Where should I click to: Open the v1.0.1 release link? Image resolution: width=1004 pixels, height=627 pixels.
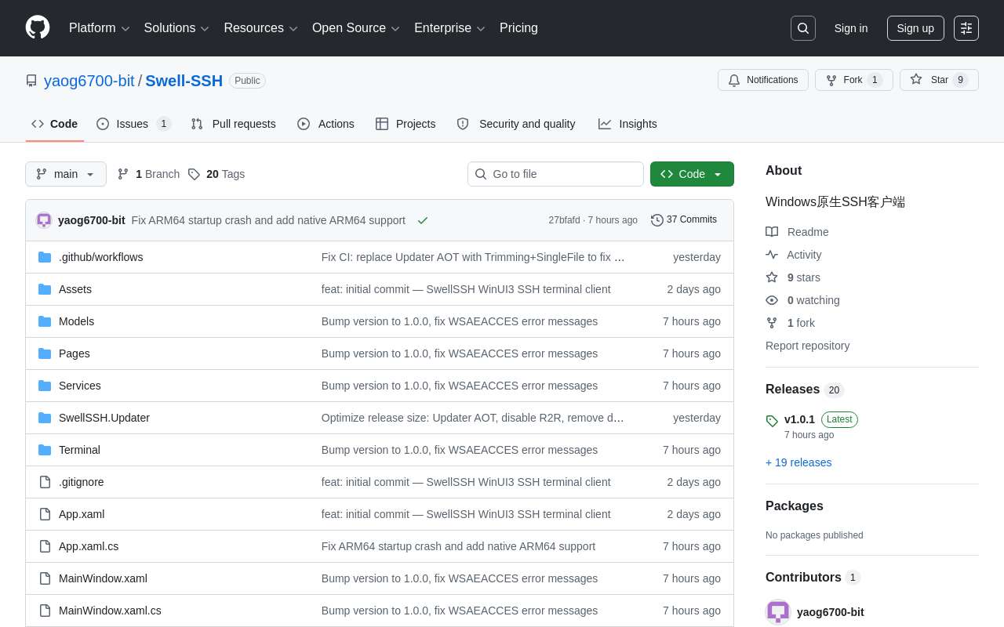pos(799,419)
